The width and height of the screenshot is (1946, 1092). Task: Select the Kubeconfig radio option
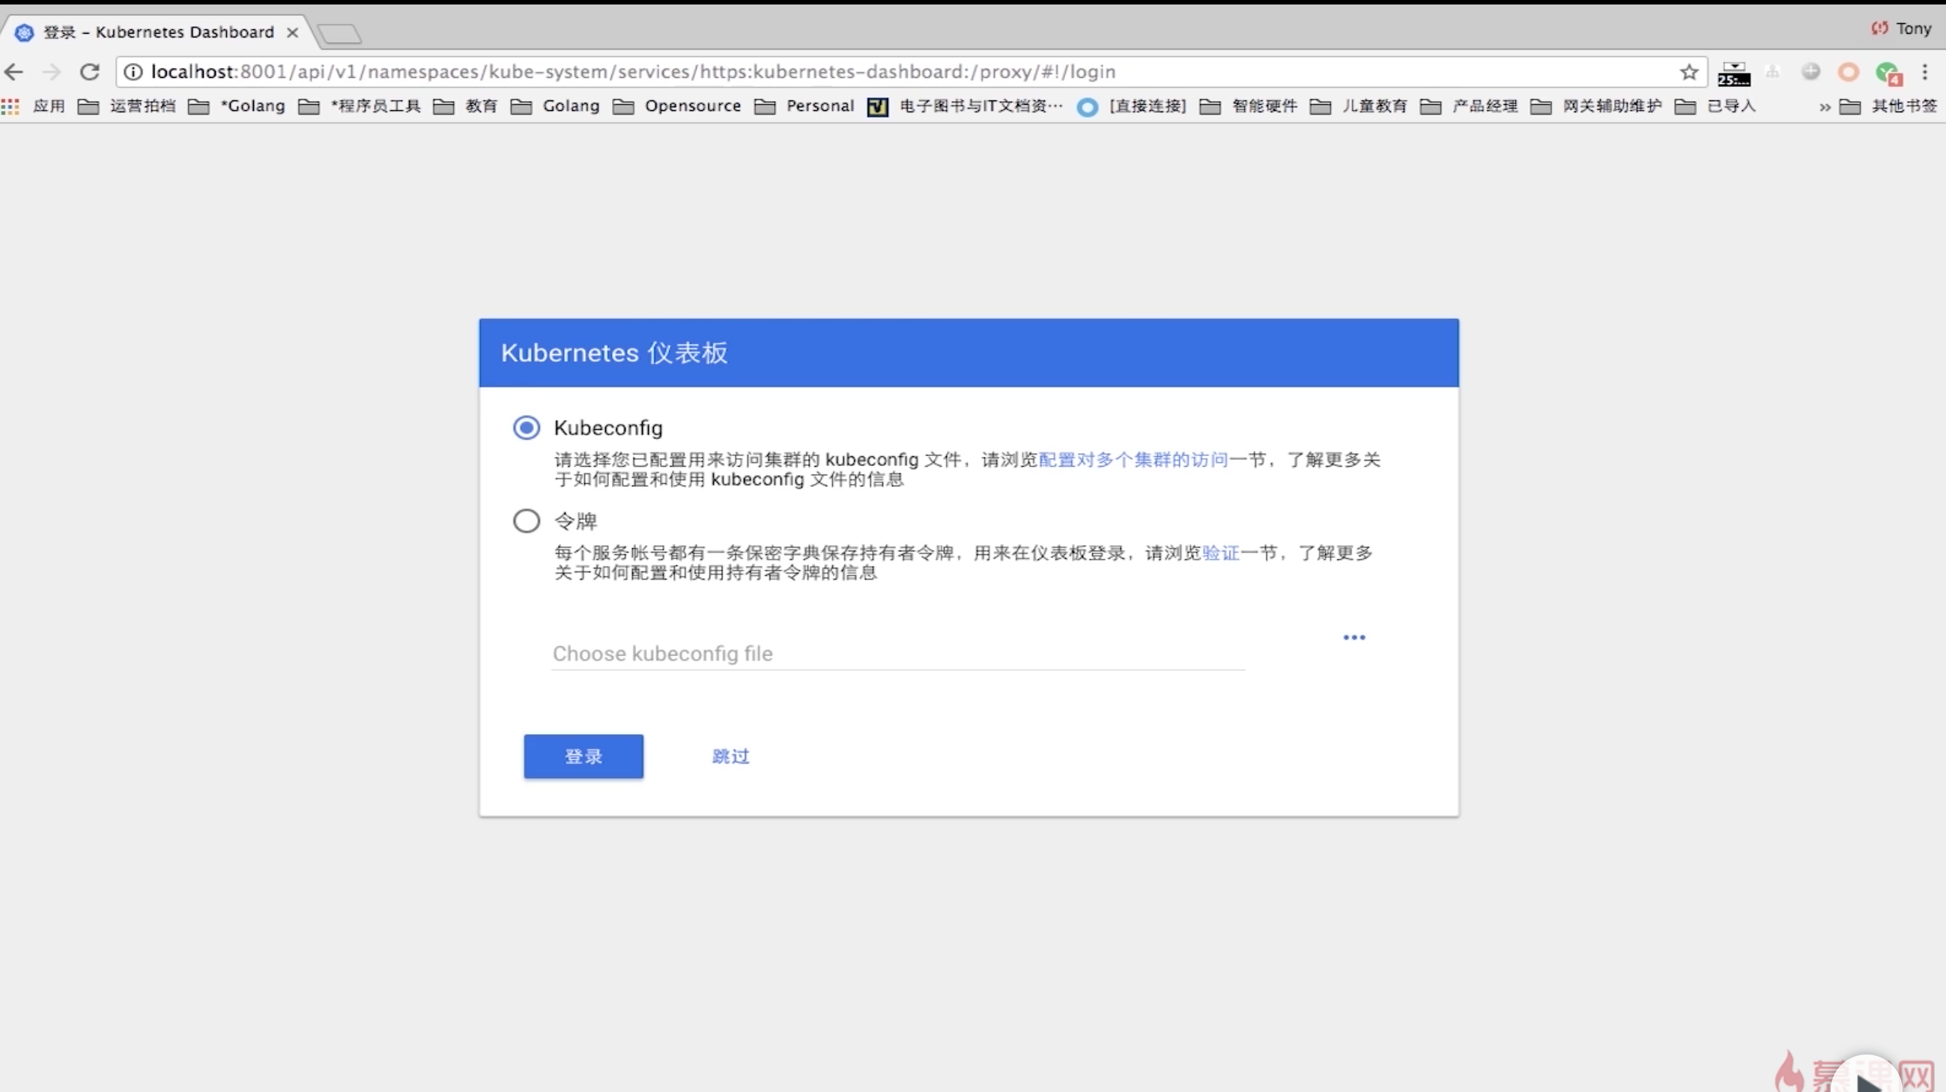tap(527, 428)
